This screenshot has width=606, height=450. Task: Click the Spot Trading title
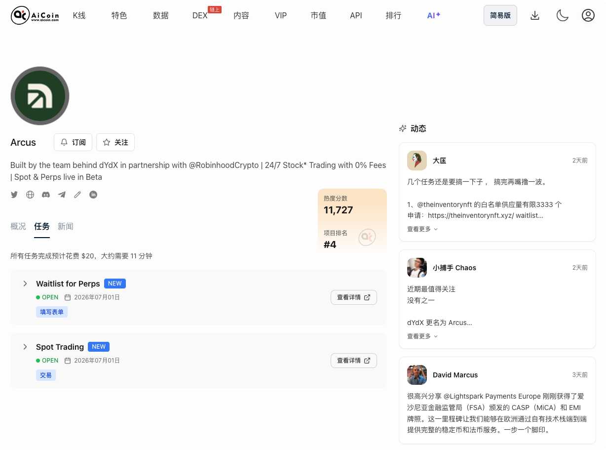pyautogui.click(x=60, y=347)
